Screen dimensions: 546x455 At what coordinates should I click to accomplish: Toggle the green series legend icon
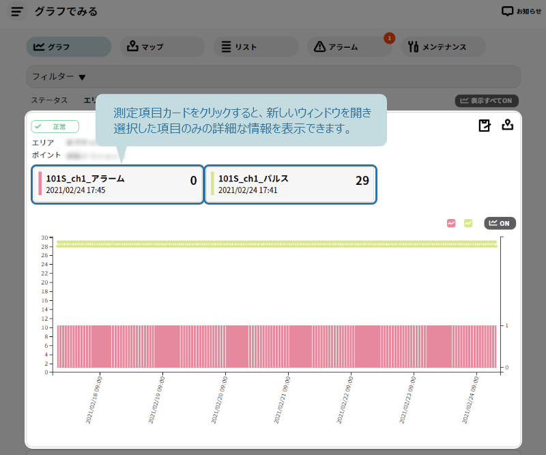(x=468, y=223)
